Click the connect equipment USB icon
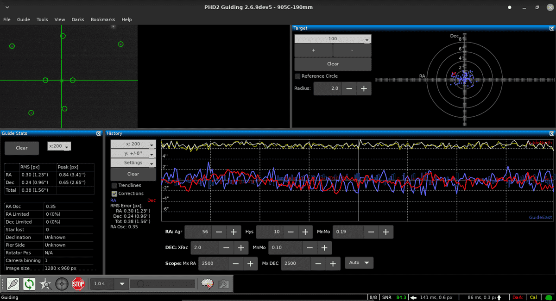Viewport: 556px width, 301px height. (x=13, y=284)
